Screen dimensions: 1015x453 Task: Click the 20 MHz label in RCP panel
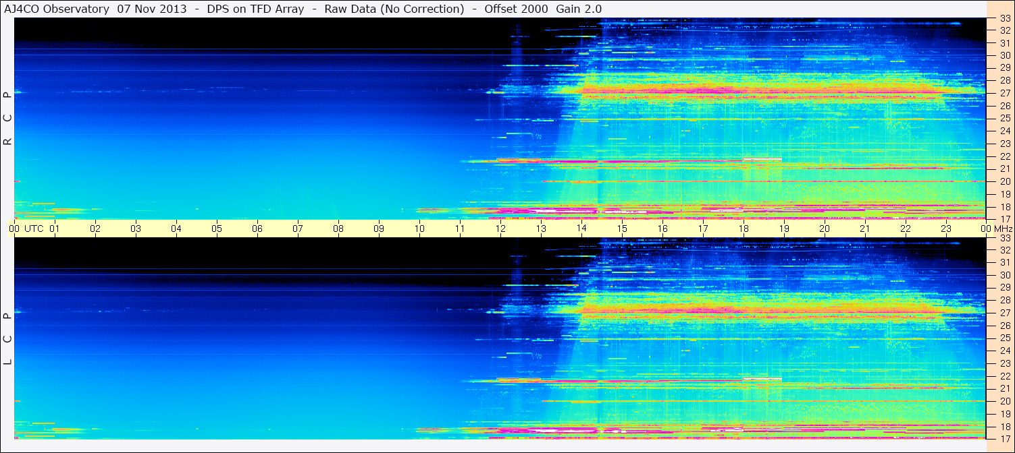(1005, 181)
